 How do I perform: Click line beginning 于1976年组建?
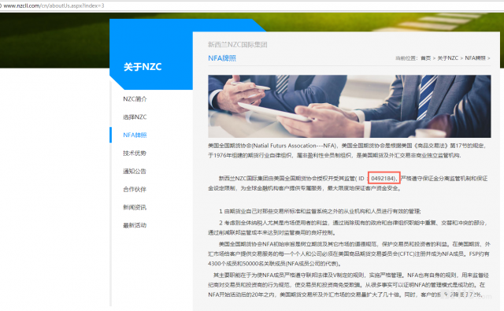[335, 155]
